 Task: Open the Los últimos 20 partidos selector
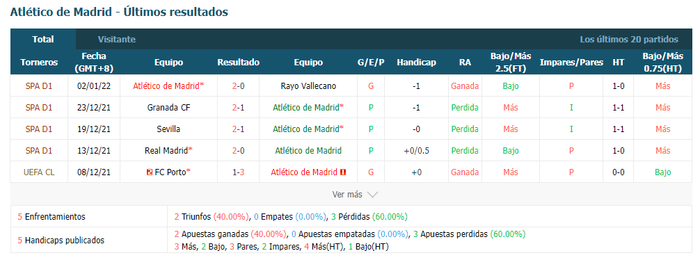[628, 39]
